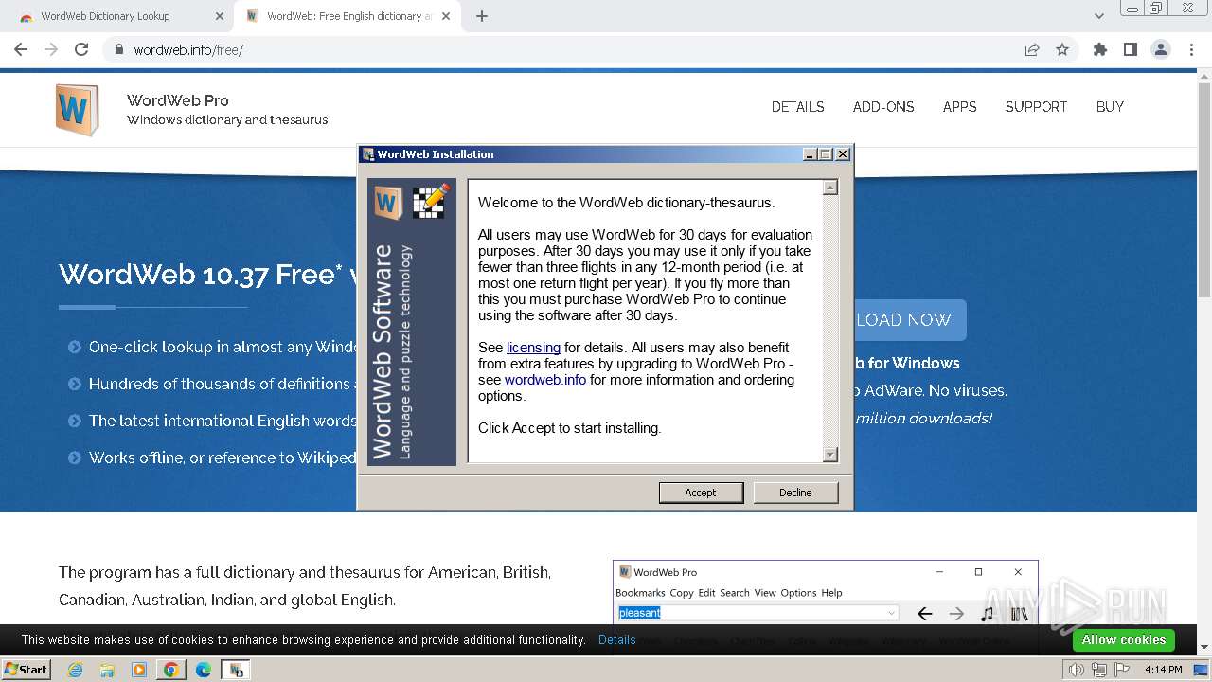1212x682 pixels.
Task: Click WordWeb Pro book logo on website
Action: [x=77, y=110]
